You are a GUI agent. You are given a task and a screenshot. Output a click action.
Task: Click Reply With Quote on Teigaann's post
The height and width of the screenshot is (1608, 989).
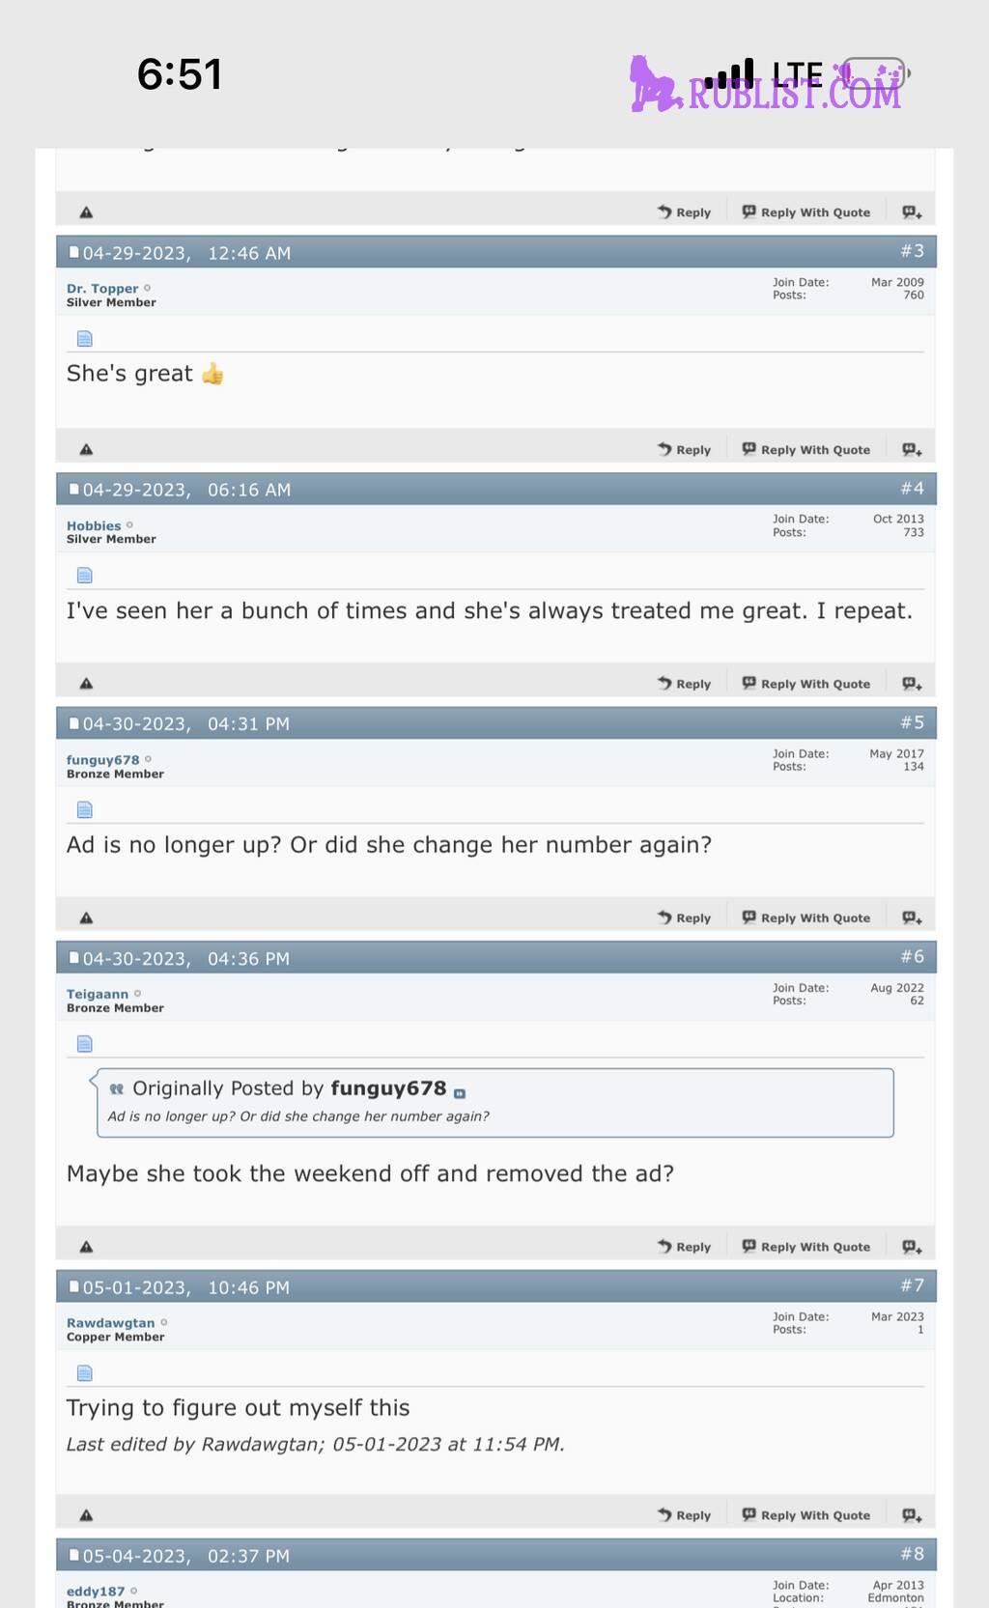point(805,1247)
